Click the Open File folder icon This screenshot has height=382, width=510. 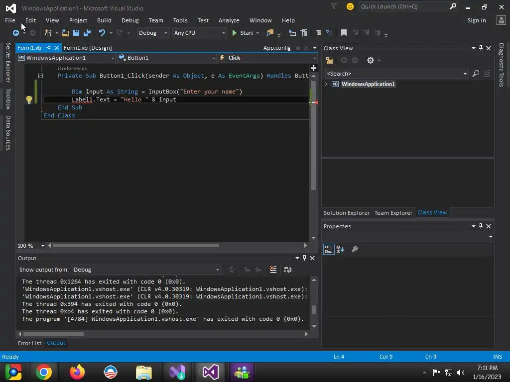tap(65, 33)
